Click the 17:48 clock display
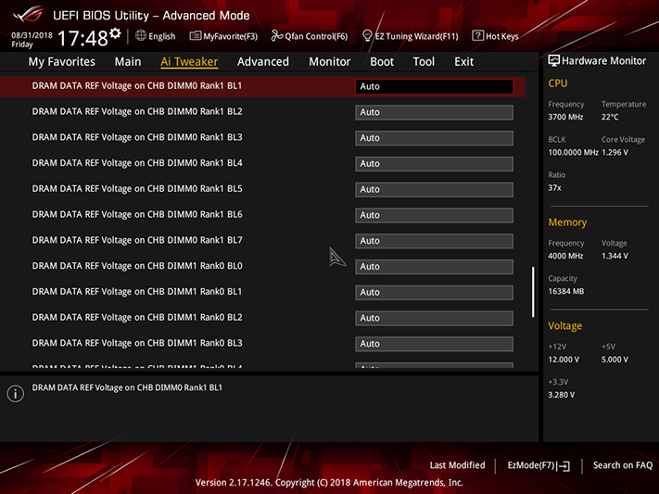This screenshot has width=659, height=494. (82, 38)
